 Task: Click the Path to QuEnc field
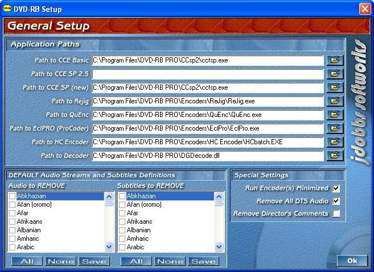point(208,115)
